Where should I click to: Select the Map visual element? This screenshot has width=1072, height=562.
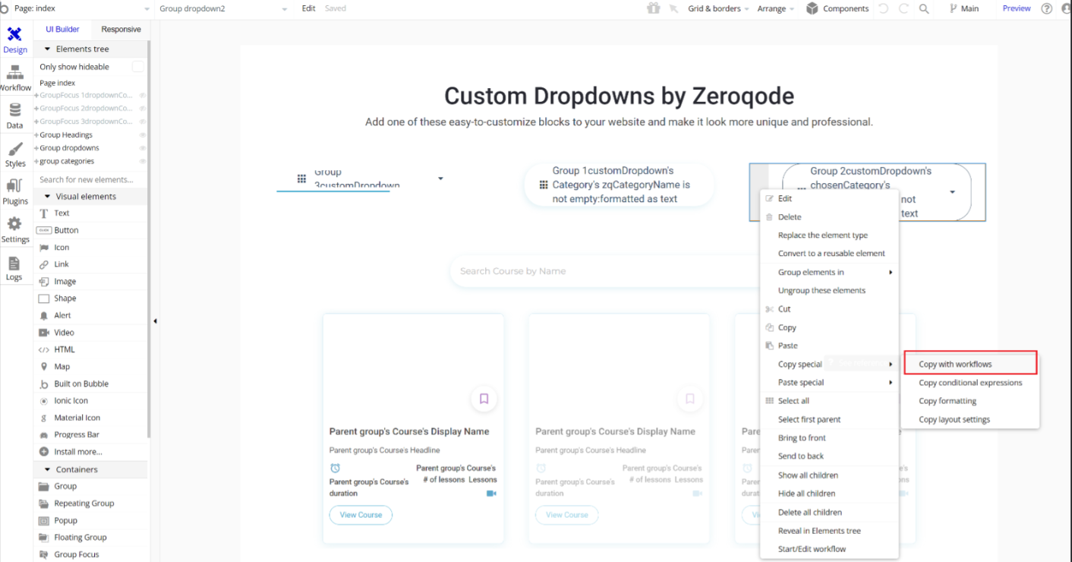click(x=61, y=367)
